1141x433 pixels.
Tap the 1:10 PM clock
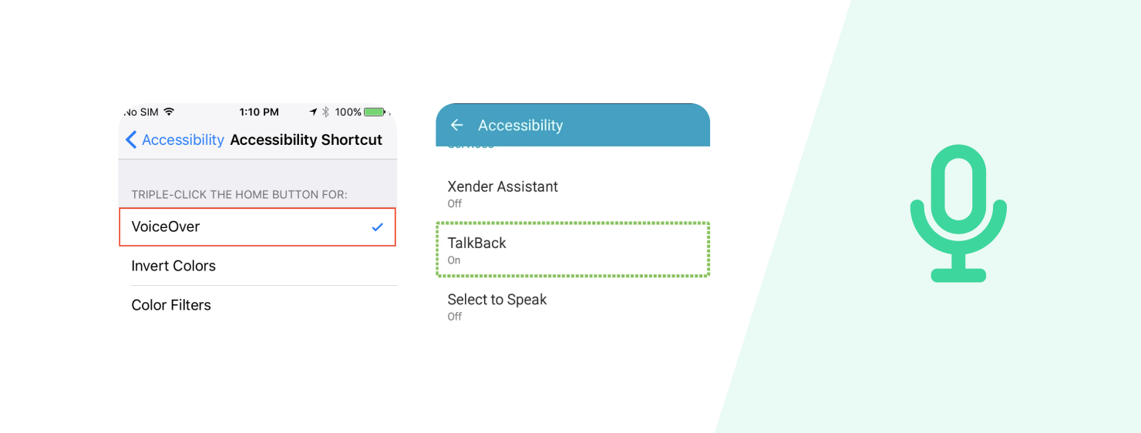click(x=259, y=112)
